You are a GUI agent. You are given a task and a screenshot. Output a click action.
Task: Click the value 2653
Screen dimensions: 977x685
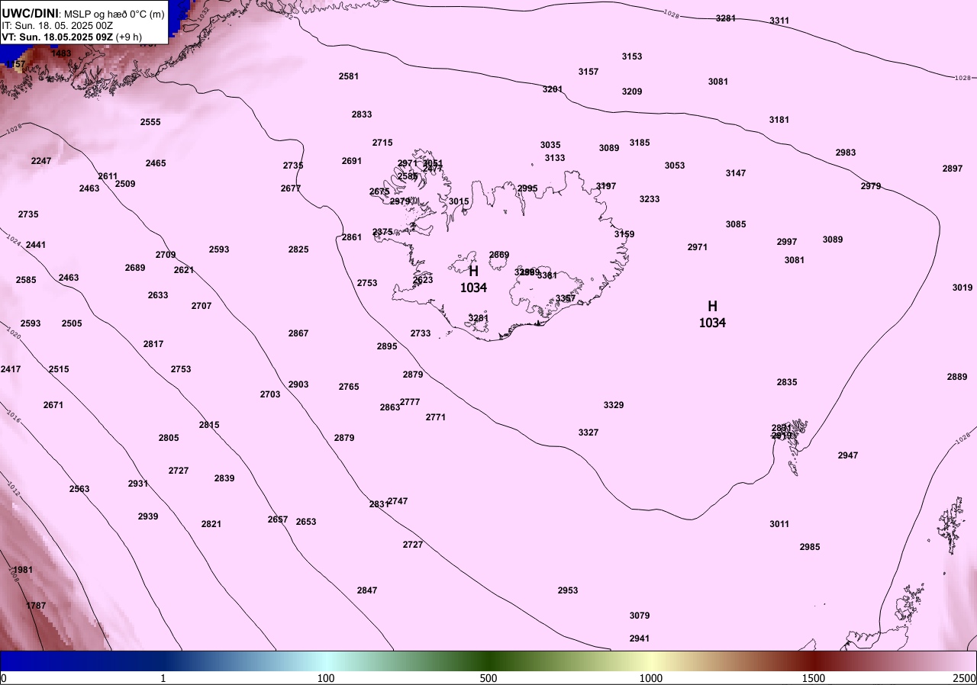306,522
